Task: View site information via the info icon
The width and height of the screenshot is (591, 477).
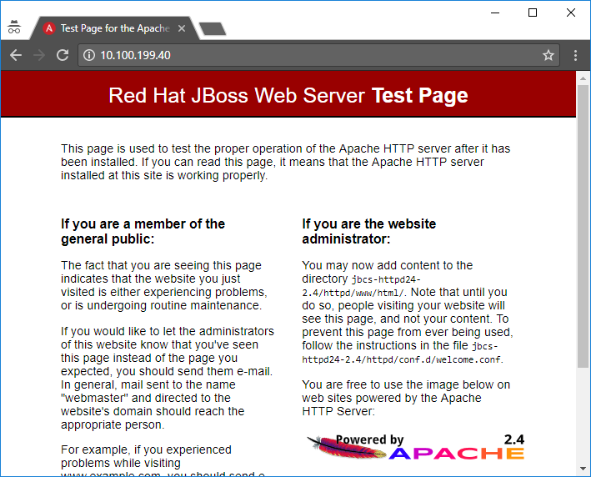Action: [x=89, y=55]
